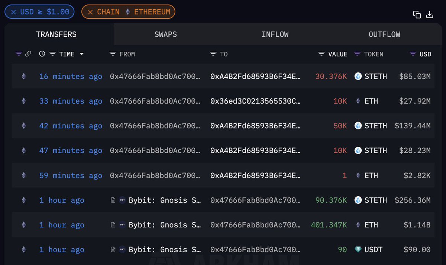Remove the CHAIN ETHEREUM filter chip
The width and height of the screenshot is (446, 265).
90,12
